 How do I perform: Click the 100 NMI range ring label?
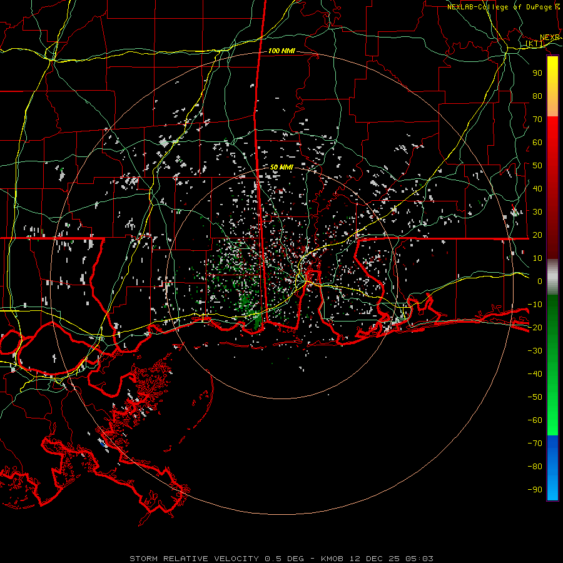(281, 51)
